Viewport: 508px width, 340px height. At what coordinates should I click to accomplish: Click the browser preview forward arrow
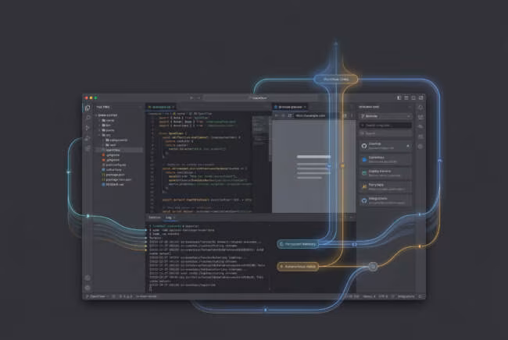283,115
